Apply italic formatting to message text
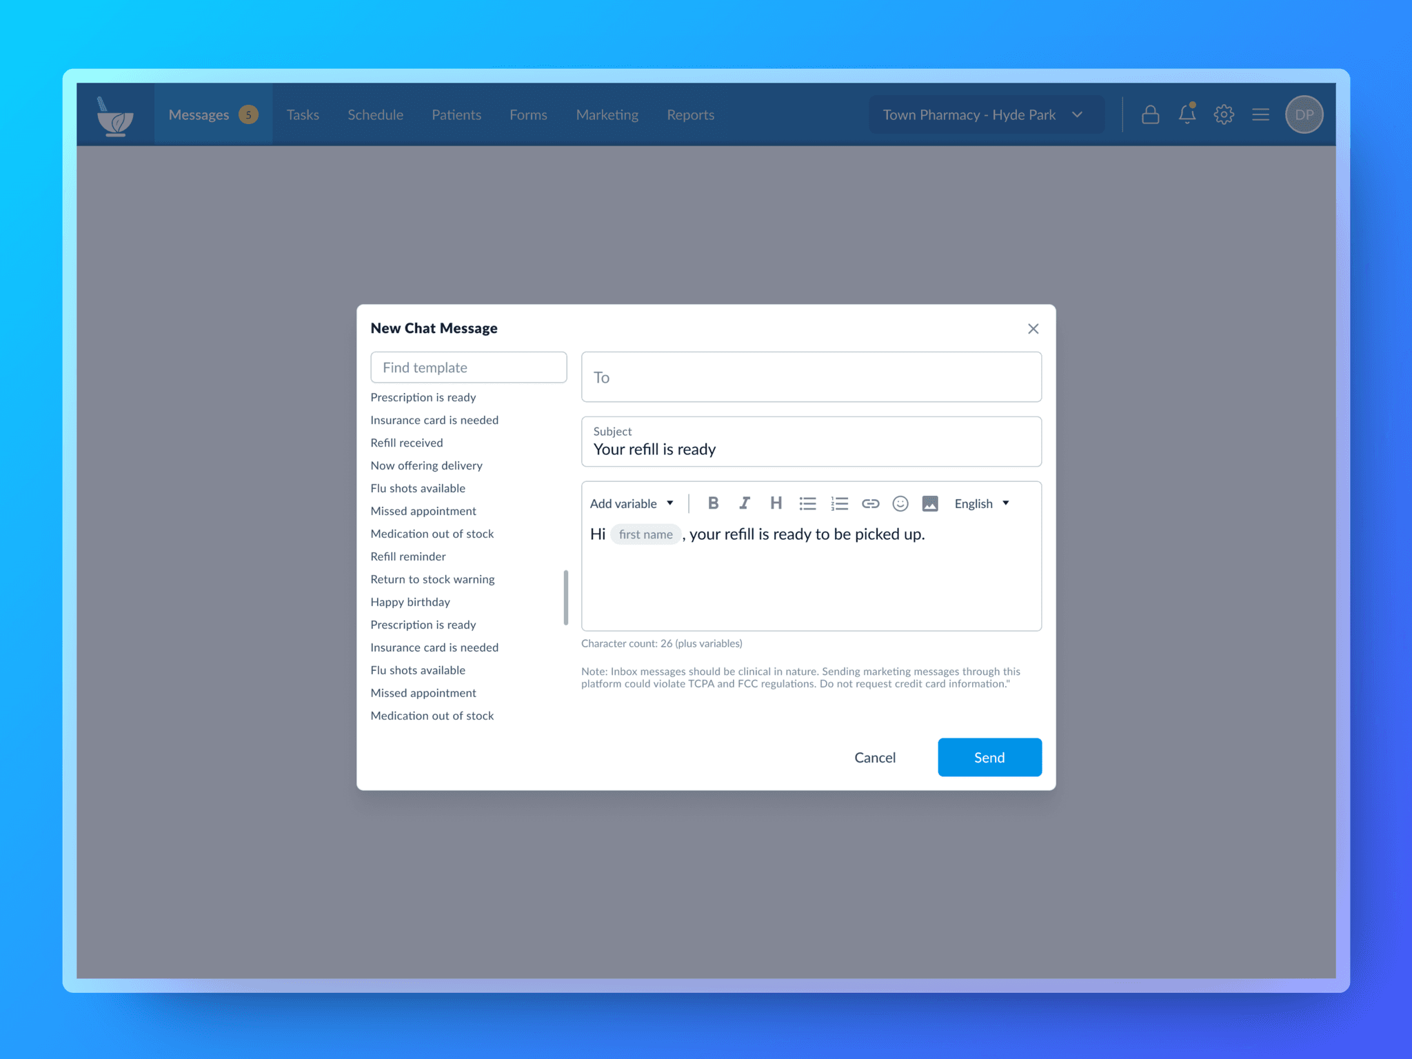The height and width of the screenshot is (1059, 1412). tap(745, 503)
